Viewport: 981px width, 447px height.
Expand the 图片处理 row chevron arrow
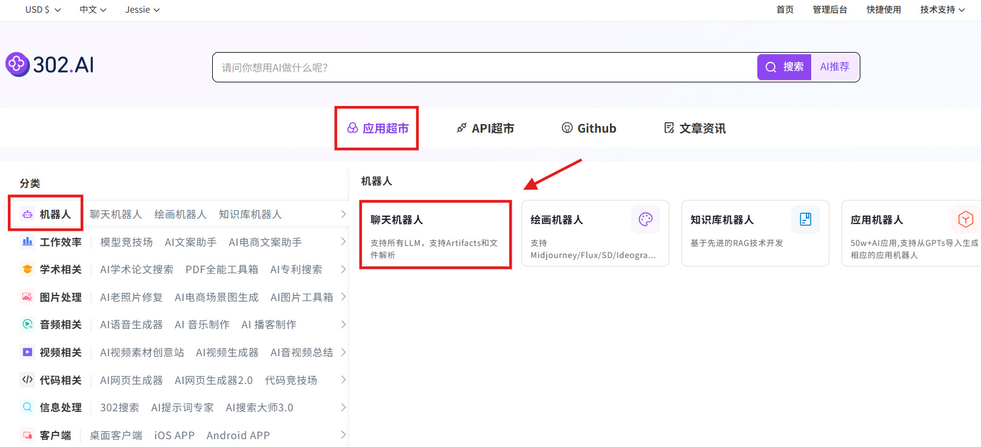click(x=343, y=297)
